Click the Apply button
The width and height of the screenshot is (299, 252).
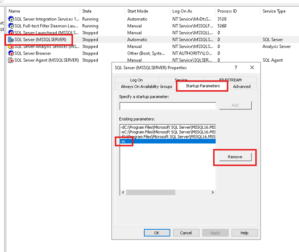[x=215, y=233]
